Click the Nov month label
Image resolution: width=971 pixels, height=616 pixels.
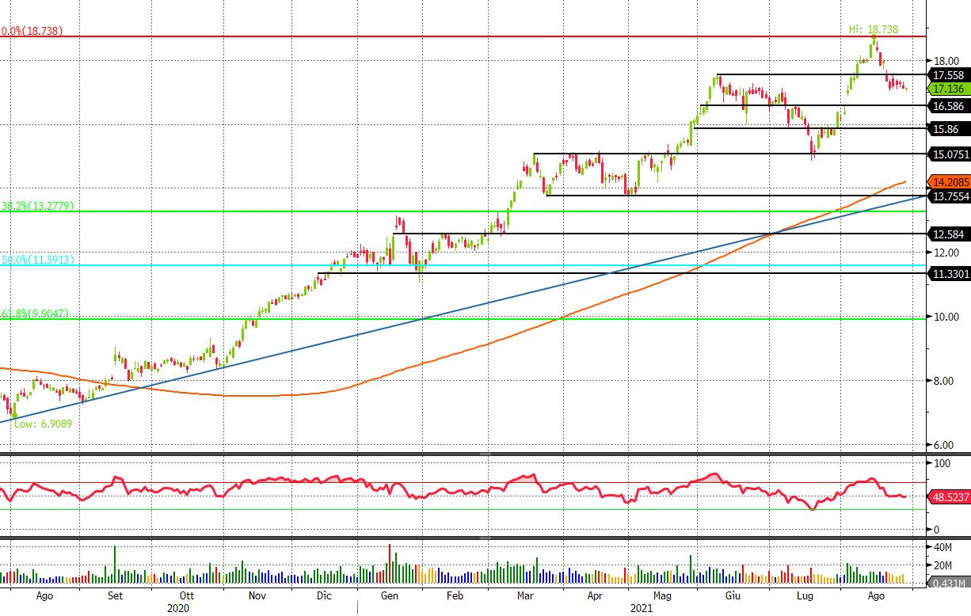[x=257, y=595]
